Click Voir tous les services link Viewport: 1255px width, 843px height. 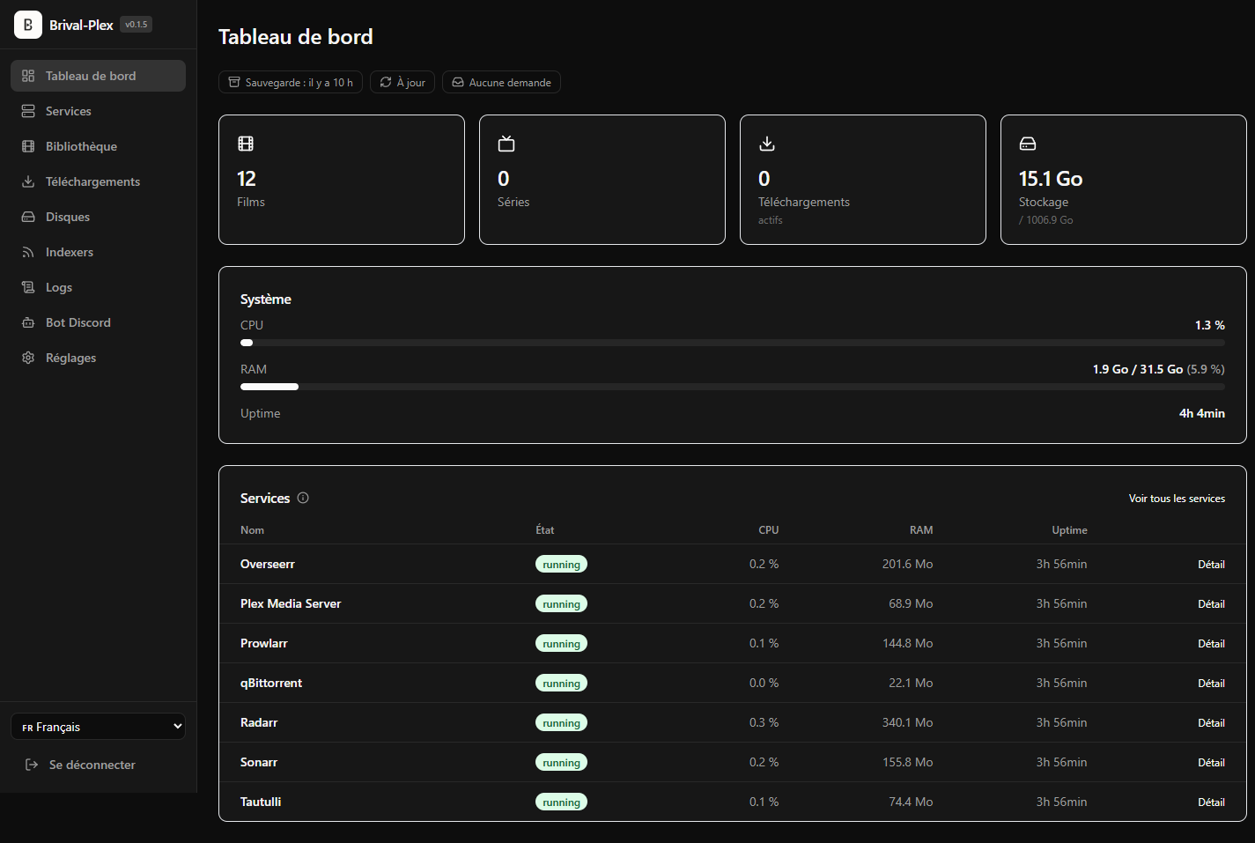(x=1177, y=499)
